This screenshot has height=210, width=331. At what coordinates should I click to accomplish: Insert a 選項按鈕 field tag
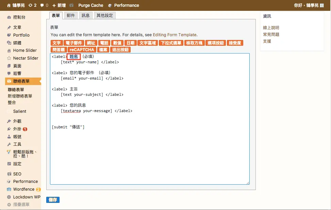[216, 43]
